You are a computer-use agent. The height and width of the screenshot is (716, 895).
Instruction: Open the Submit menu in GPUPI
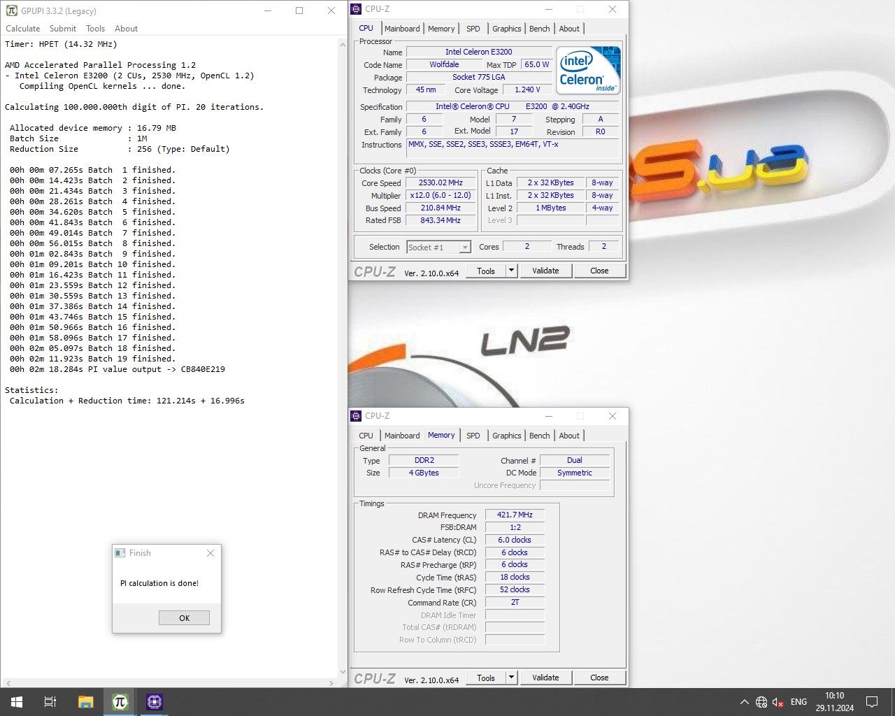[x=63, y=29]
